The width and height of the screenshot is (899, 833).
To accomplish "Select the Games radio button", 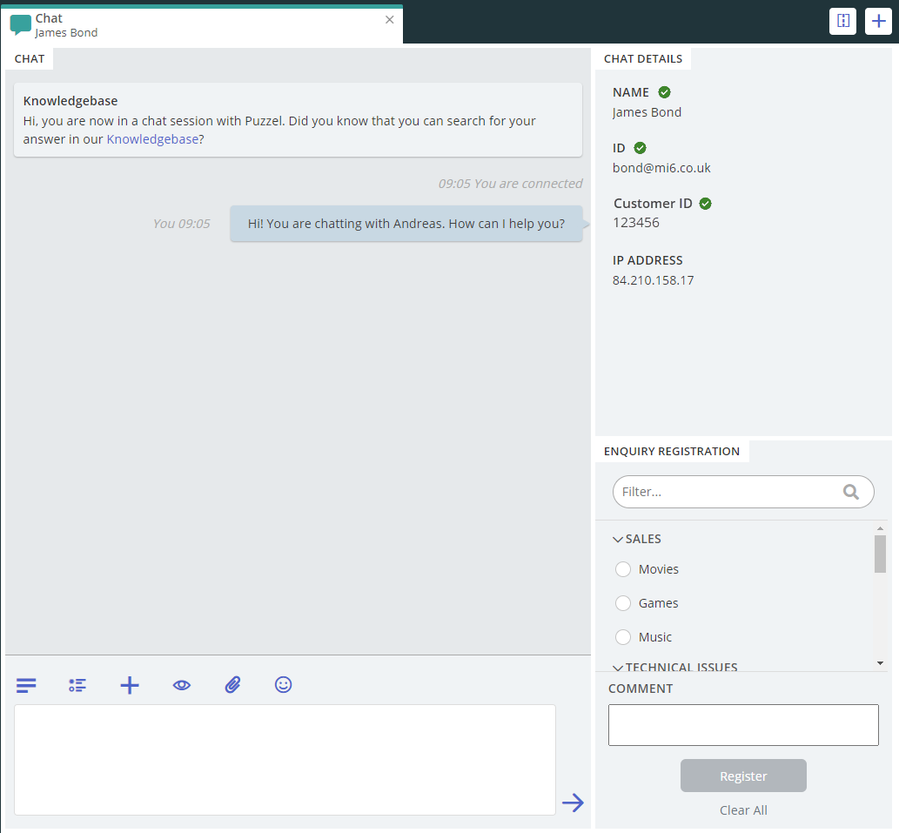I will coord(623,602).
